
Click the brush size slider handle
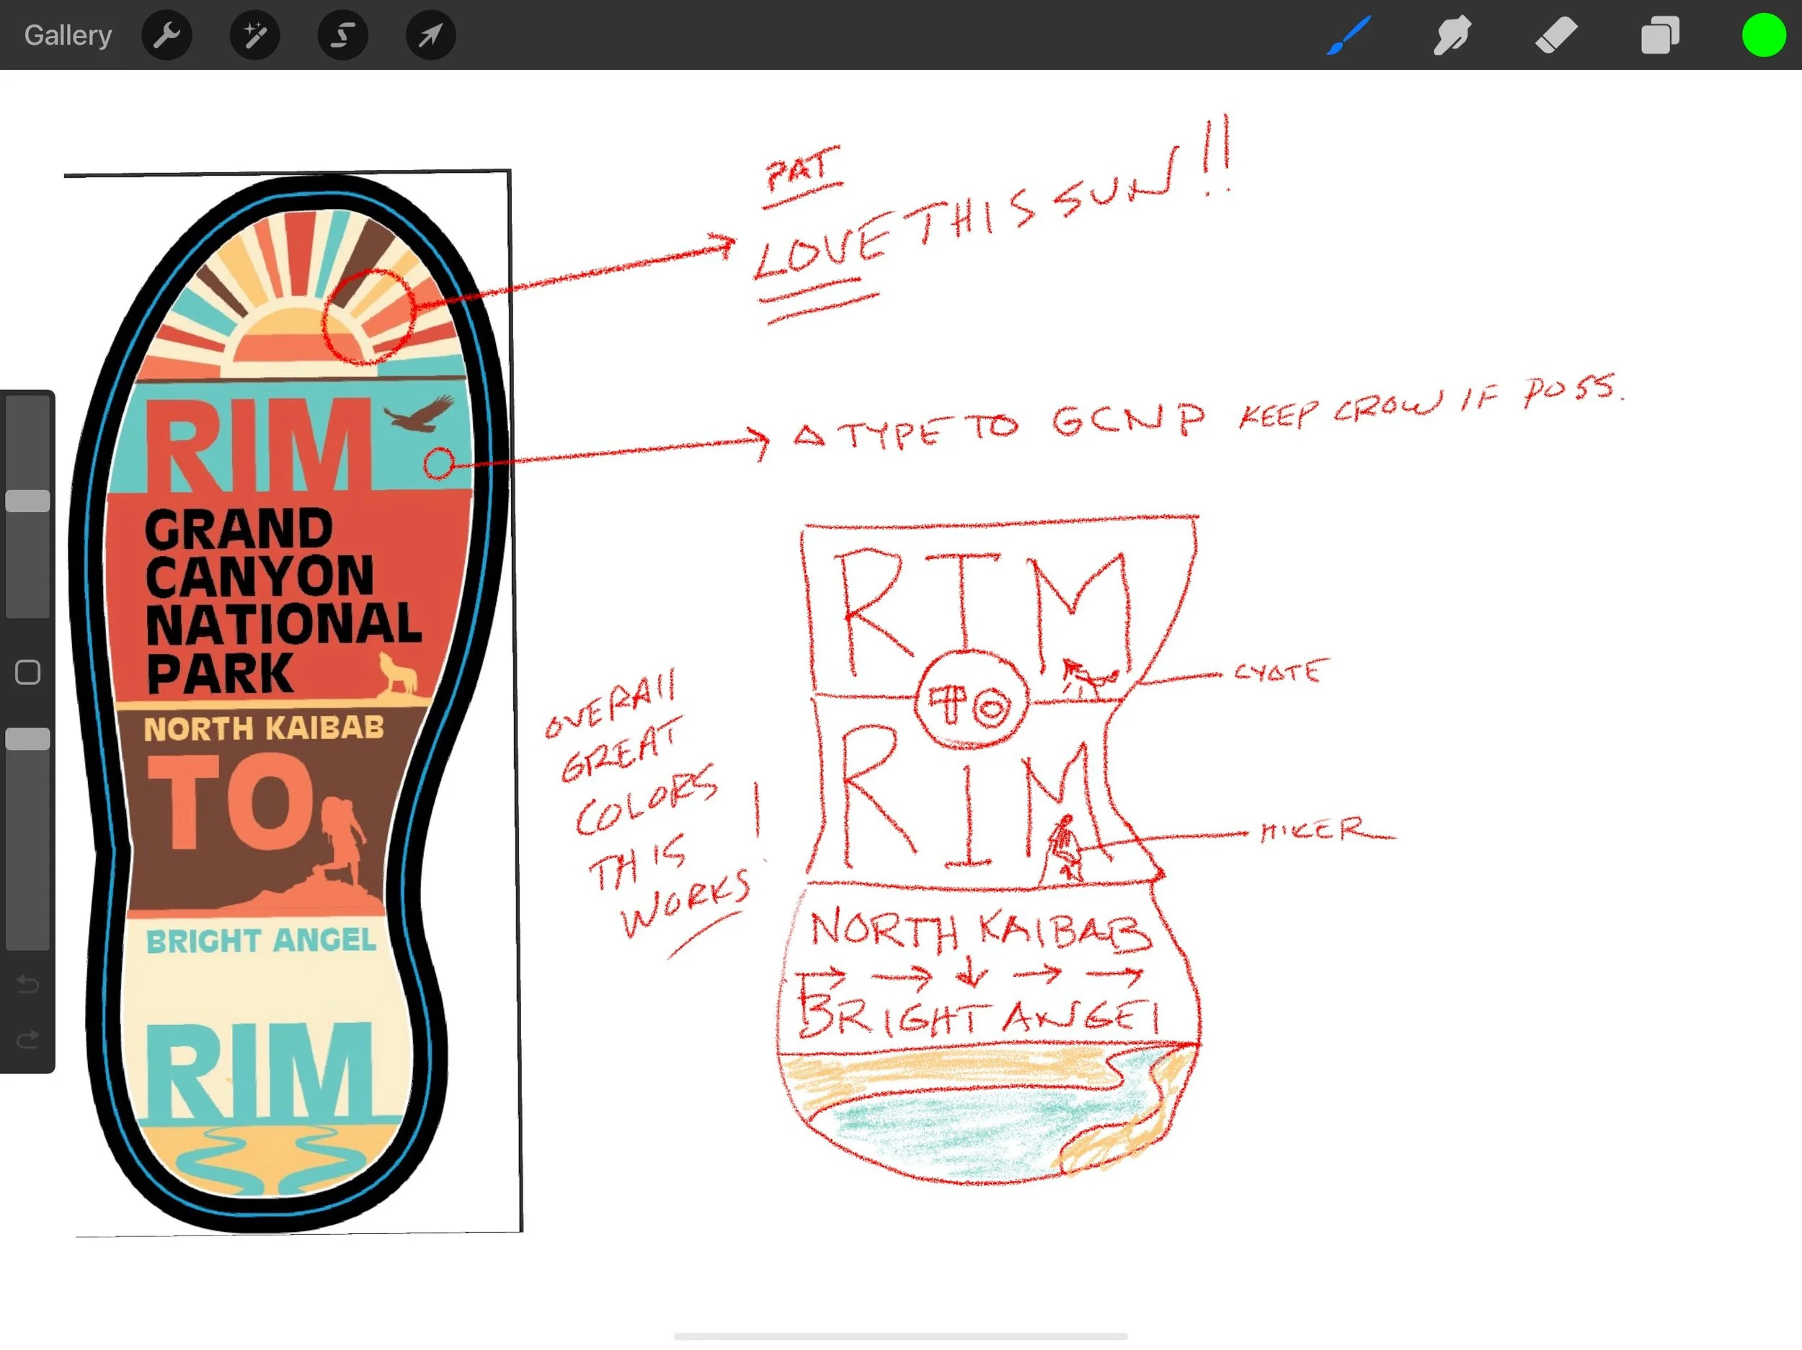pos(27,501)
